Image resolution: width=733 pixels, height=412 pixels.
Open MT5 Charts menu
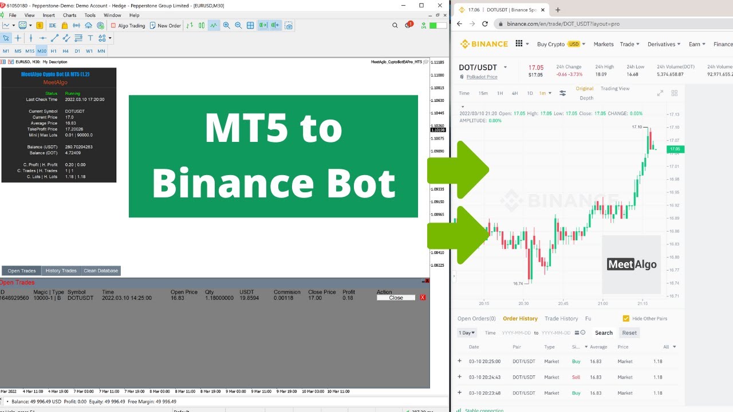click(70, 15)
